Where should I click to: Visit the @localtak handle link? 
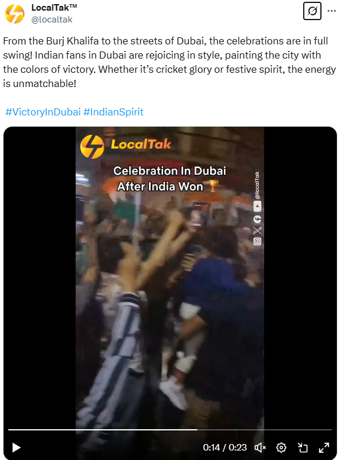click(52, 20)
